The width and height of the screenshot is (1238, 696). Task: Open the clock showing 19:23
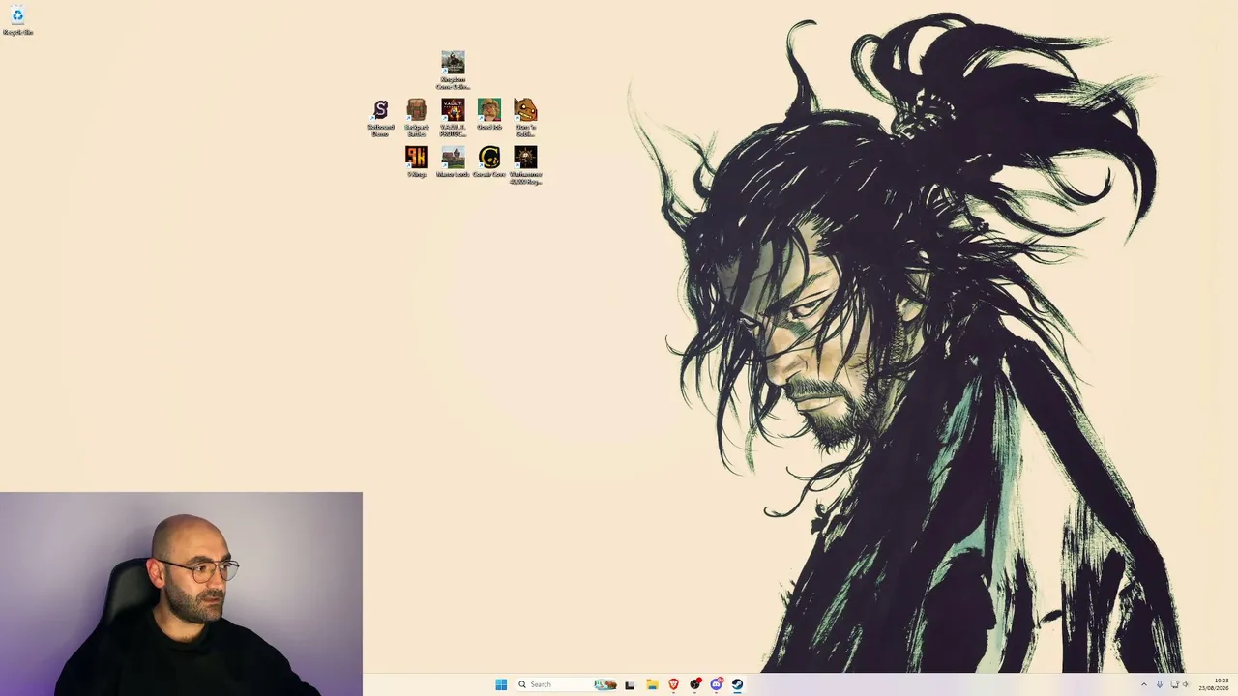(1214, 684)
